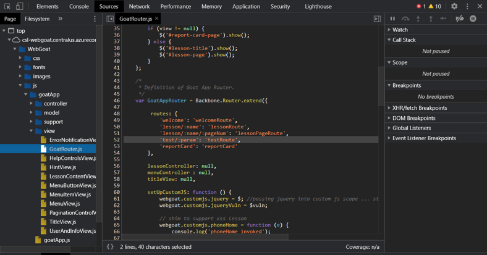
Task: Toggle pause on exceptions icon
Action: tap(473, 19)
